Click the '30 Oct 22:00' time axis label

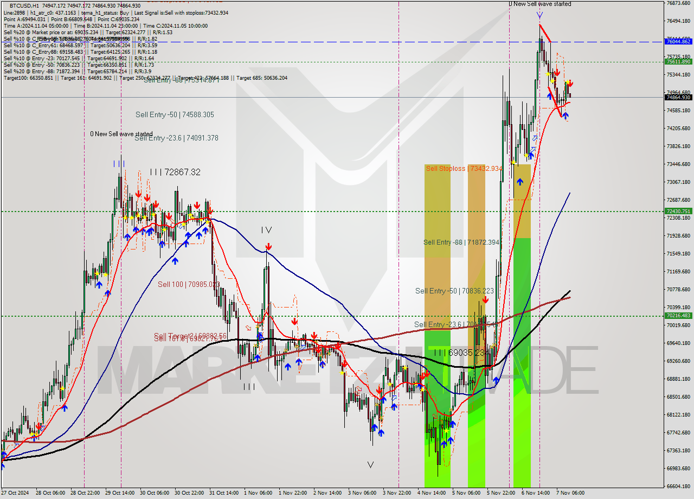tap(189, 493)
